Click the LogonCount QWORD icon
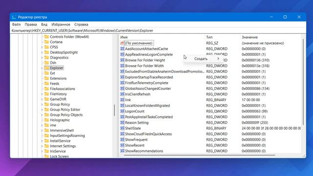The image size is (313, 176). point(122,111)
